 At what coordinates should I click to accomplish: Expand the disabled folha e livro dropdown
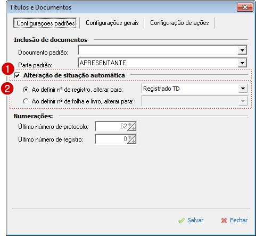243,101
